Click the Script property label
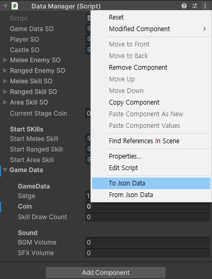This screenshot has height=279, width=212. (x=18, y=18)
